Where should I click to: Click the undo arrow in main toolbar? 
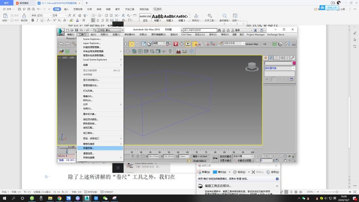tap(61, 44)
